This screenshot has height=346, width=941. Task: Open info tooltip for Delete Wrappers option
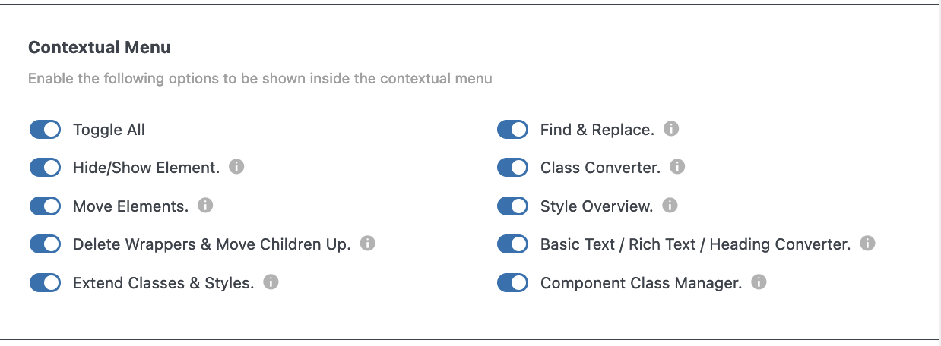(368, 244)
